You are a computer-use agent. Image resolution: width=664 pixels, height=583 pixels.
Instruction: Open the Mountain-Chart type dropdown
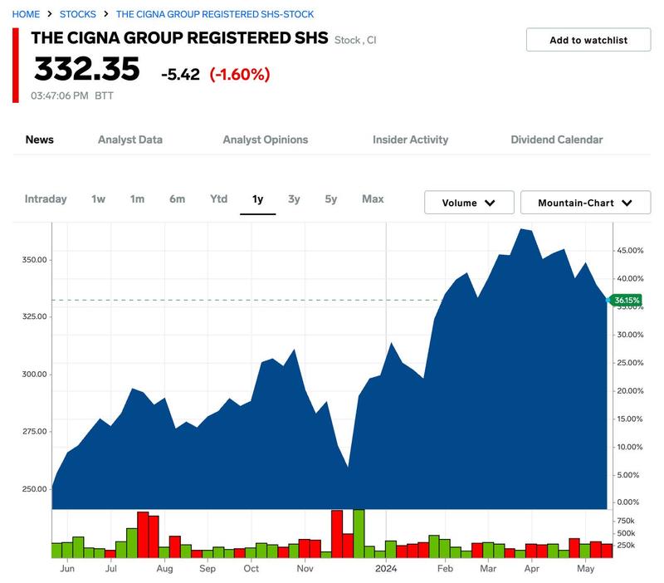tap(585, 203)
